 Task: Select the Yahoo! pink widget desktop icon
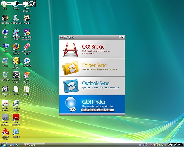point(27,49)
